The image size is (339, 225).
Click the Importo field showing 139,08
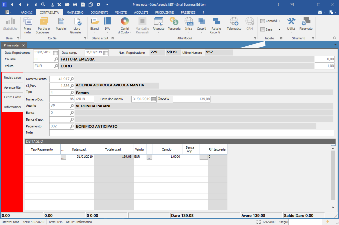tap(192, 99)
